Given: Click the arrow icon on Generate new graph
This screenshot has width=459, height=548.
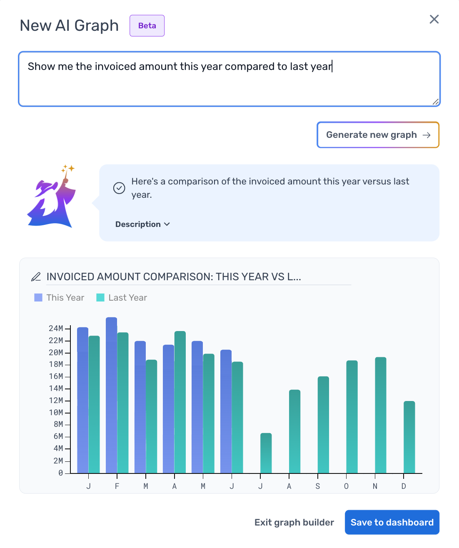Looking at the screenshot, I should (427, 135).
